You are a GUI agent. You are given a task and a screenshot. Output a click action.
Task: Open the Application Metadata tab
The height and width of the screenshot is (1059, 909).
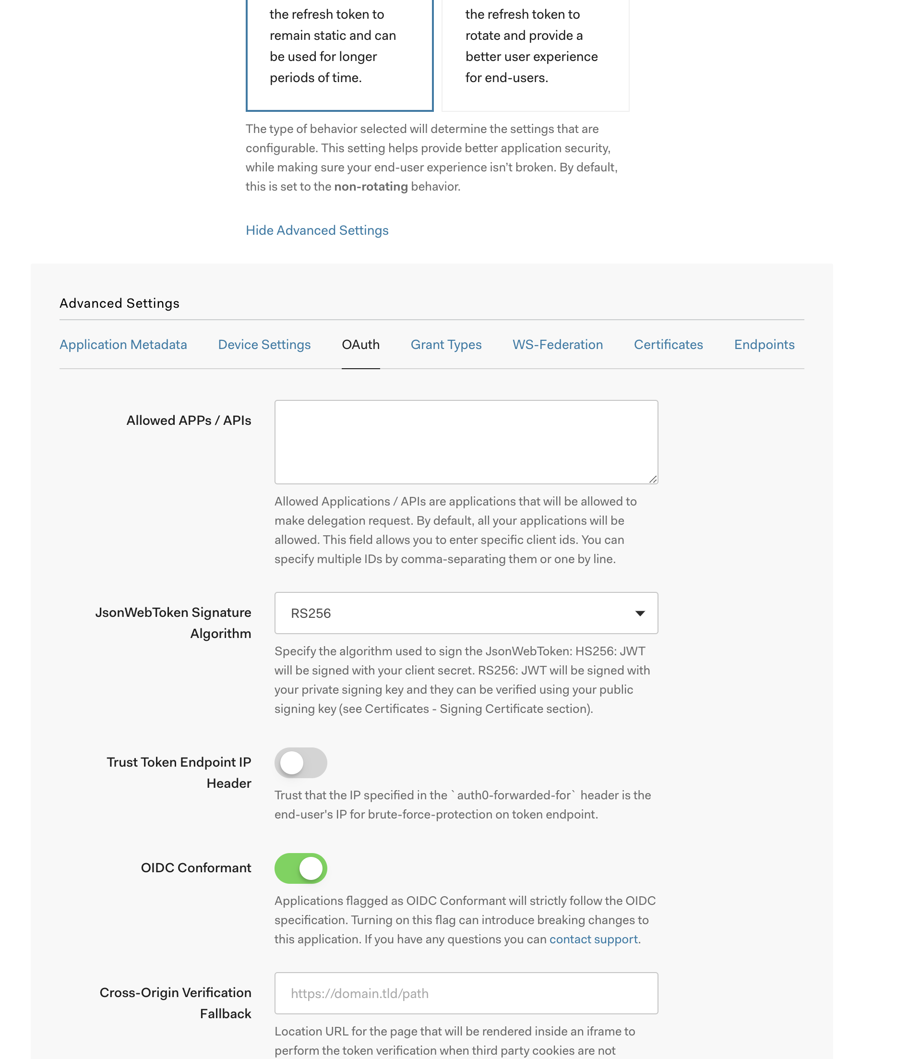click(123, 345)
